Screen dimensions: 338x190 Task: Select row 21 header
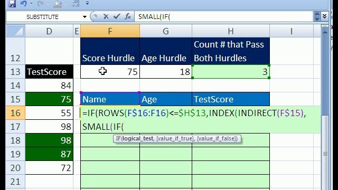pyautogui.click(x=15, y=182)
